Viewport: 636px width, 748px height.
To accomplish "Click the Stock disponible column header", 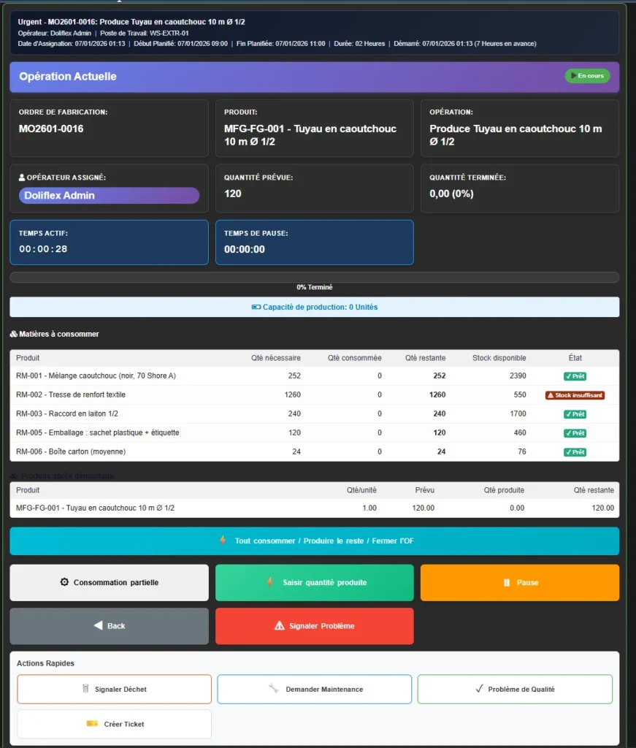I will tap(499, 358).
